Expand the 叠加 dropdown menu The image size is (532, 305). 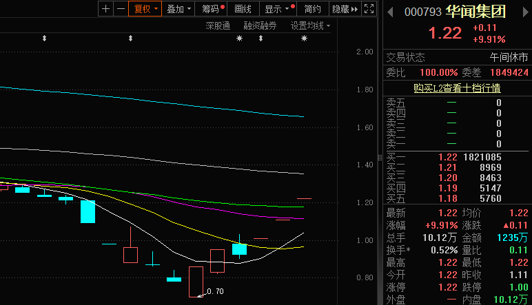tap(179, 9)
